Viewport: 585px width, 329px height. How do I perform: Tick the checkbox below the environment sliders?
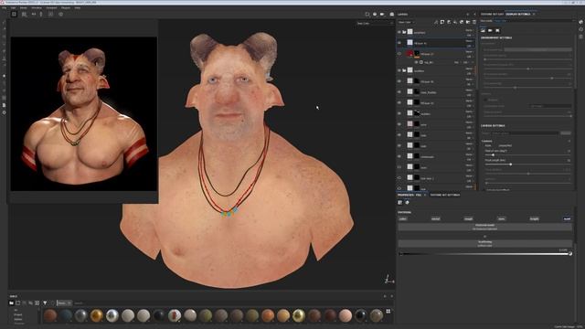[485, 100]
